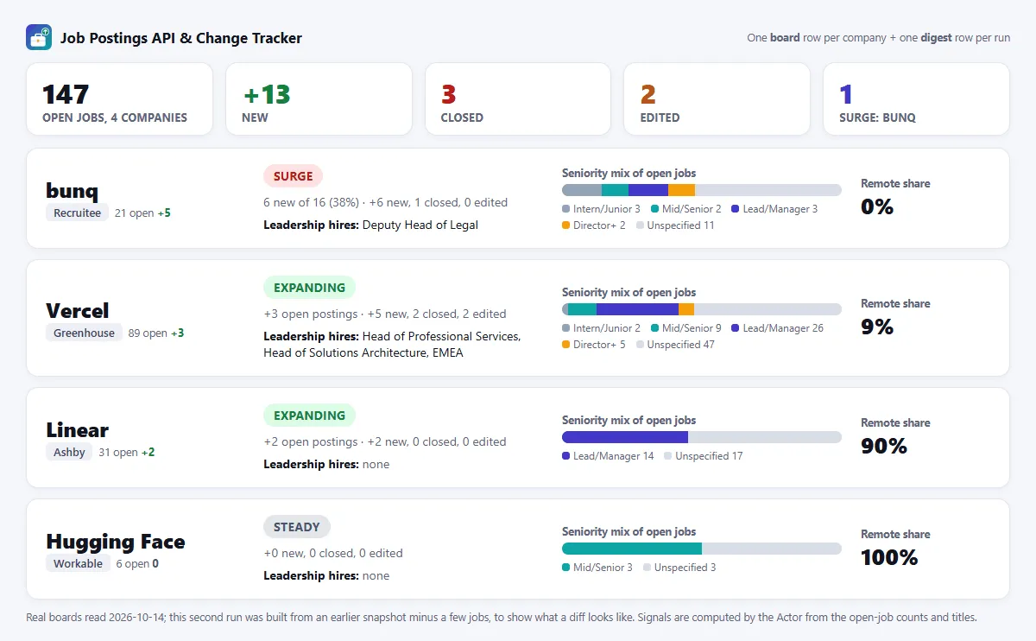Click Hugging Face's Unspecified 3 legend entry
This screenshot has width=1036, height=641.
[679, 568]
